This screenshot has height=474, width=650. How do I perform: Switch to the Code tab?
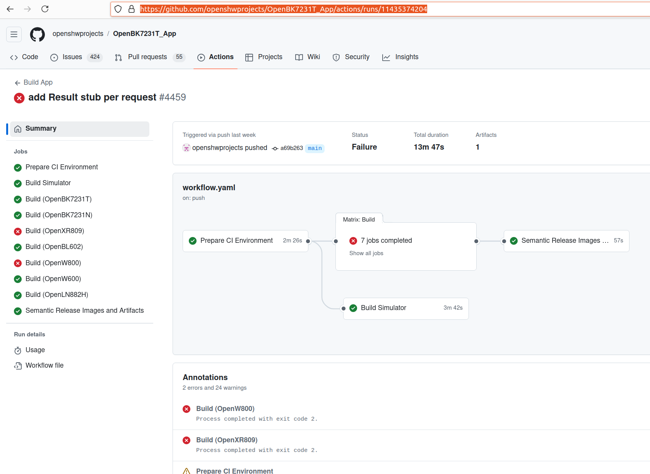tap(24, 57)
